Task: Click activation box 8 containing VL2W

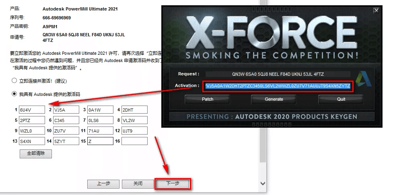Action: pos(134,120)
